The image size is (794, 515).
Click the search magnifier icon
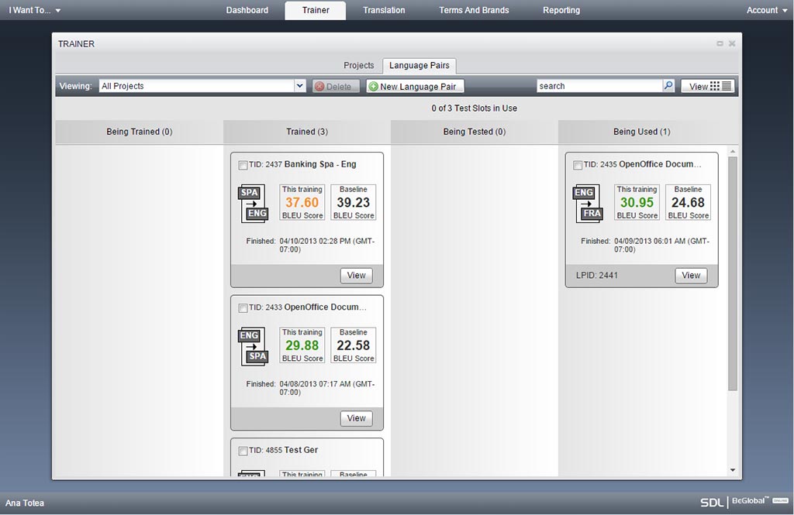[x=668, y=86]
